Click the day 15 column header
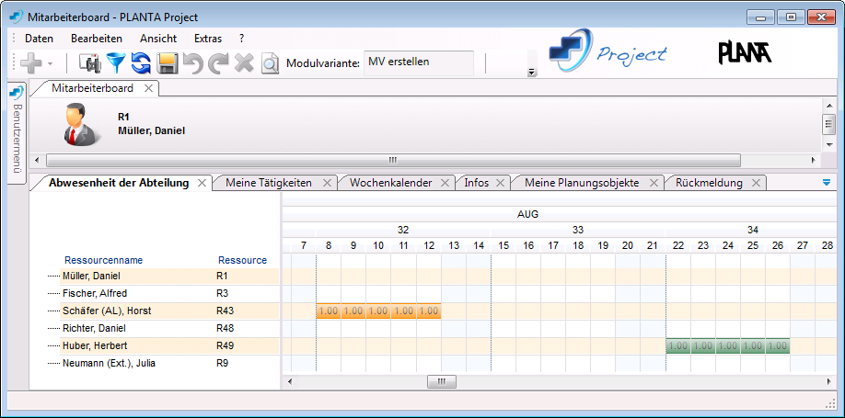This screenshot has height=418, width=845. pos(504,246)
